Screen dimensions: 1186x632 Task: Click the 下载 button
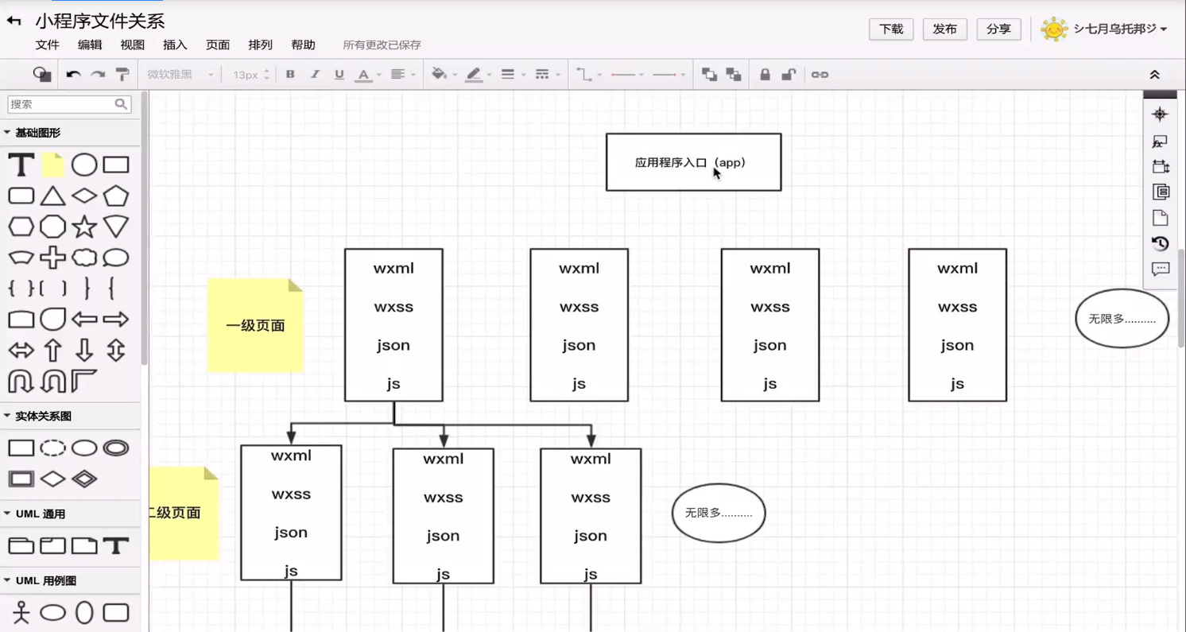tap(891, 29)
